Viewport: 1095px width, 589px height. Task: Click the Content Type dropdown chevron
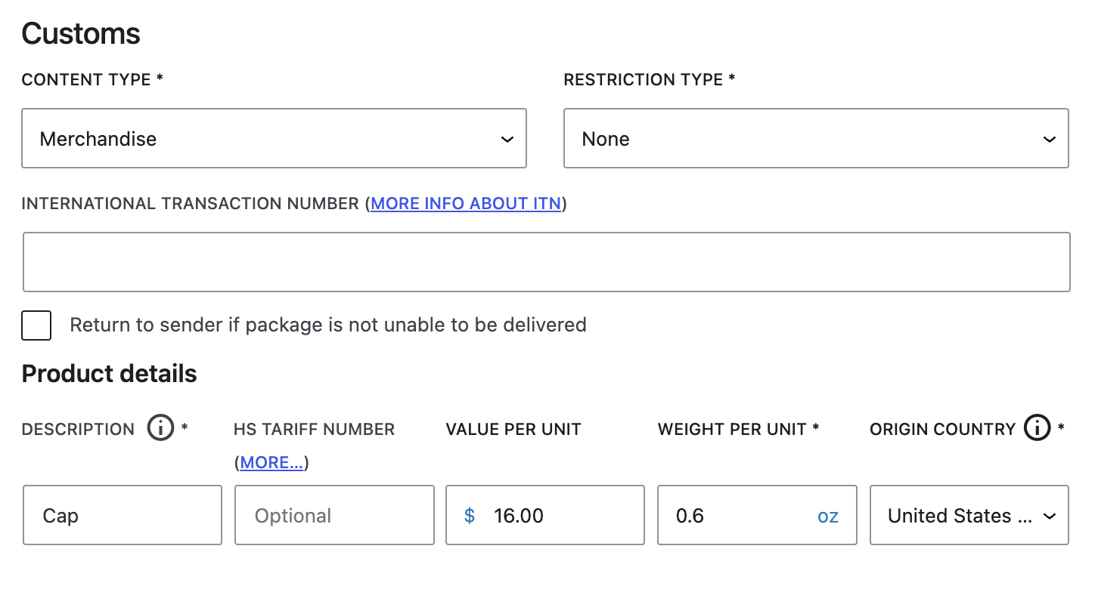pos(508,138)
